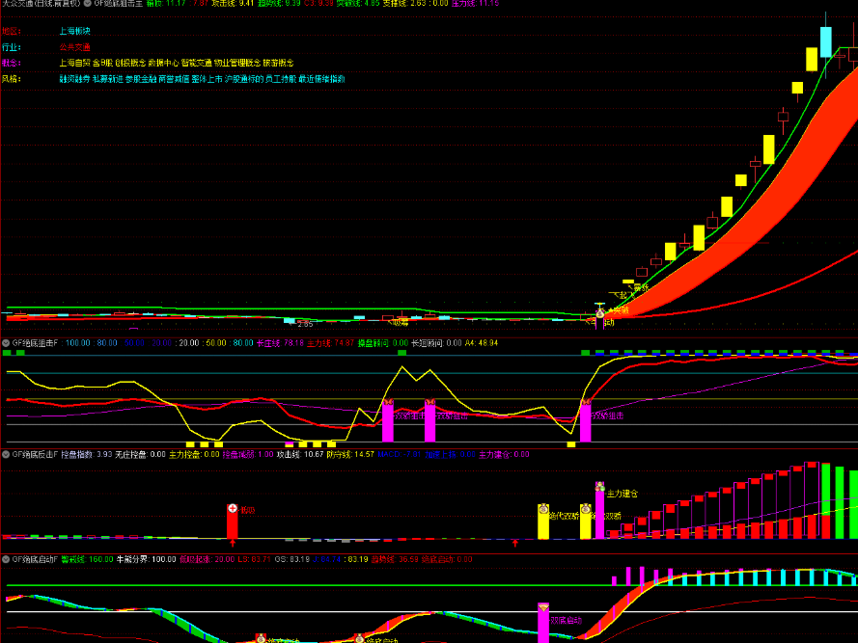The width and height of the screenshot is (858, 643).
Task: Click the small red up arrow under red bar
Action: tap(232, 543)
